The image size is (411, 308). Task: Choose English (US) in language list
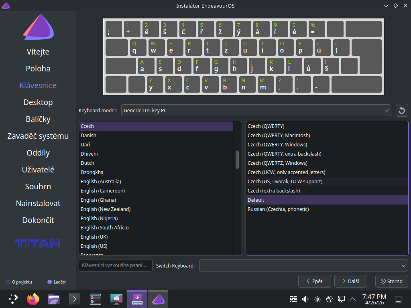(94, 246)
